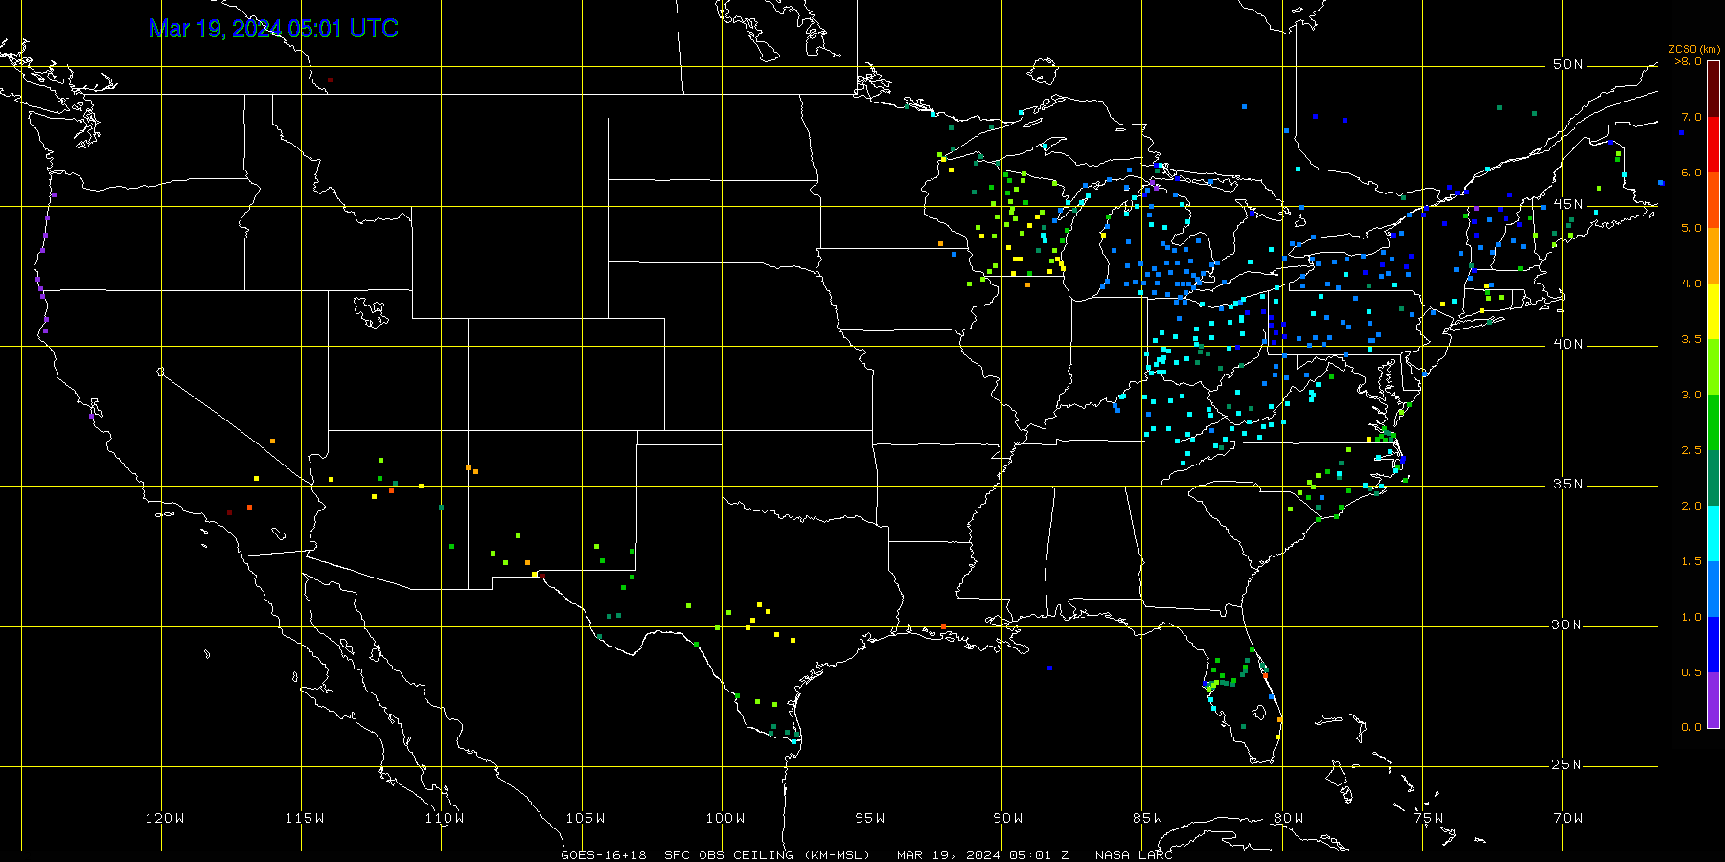This screenshot has height=862, width=1725.
Task: Click the 3.5 colorbar value
Action: (x=1691, y=339)
